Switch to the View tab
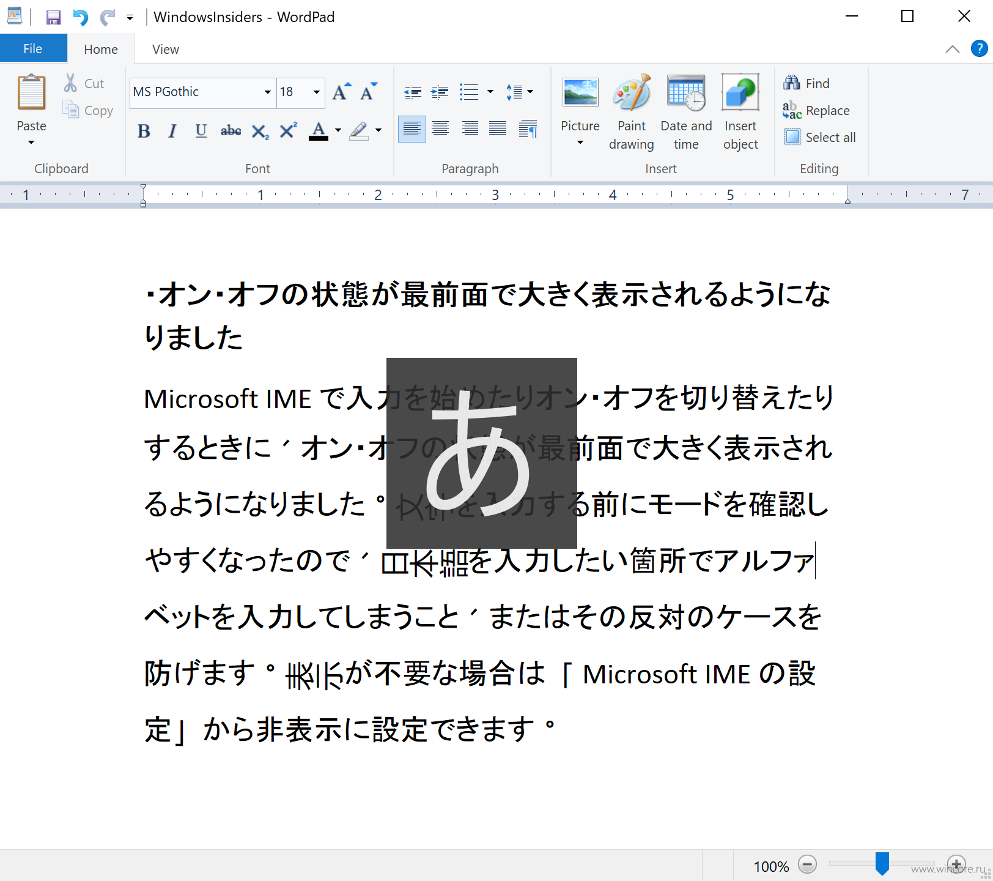 click(166, 49)
